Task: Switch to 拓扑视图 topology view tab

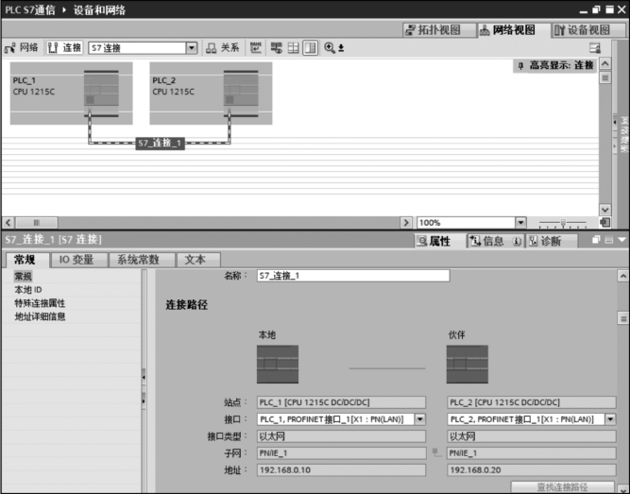Action: pyautogui.click(x=439, y=30)
